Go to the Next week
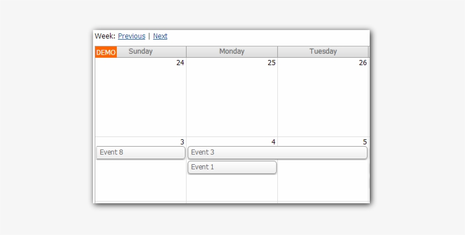 pyautogui.click(x=160, y=36)
